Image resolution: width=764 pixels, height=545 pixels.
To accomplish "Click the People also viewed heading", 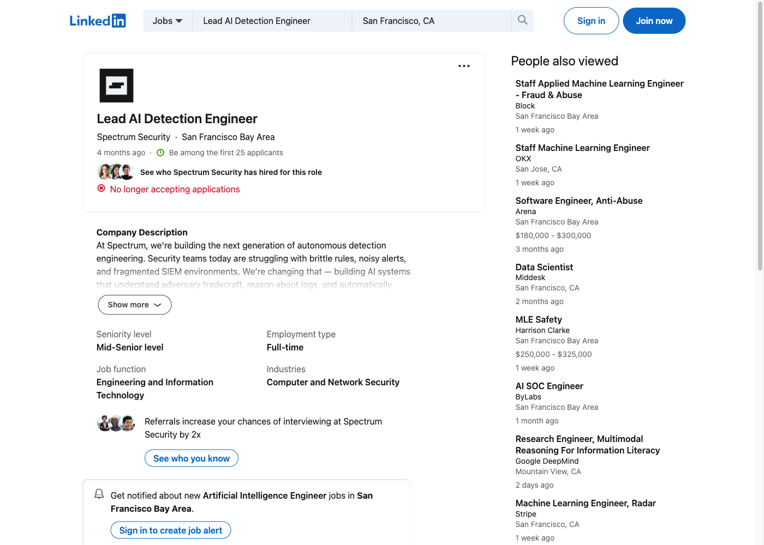I will tap(564, 61).
